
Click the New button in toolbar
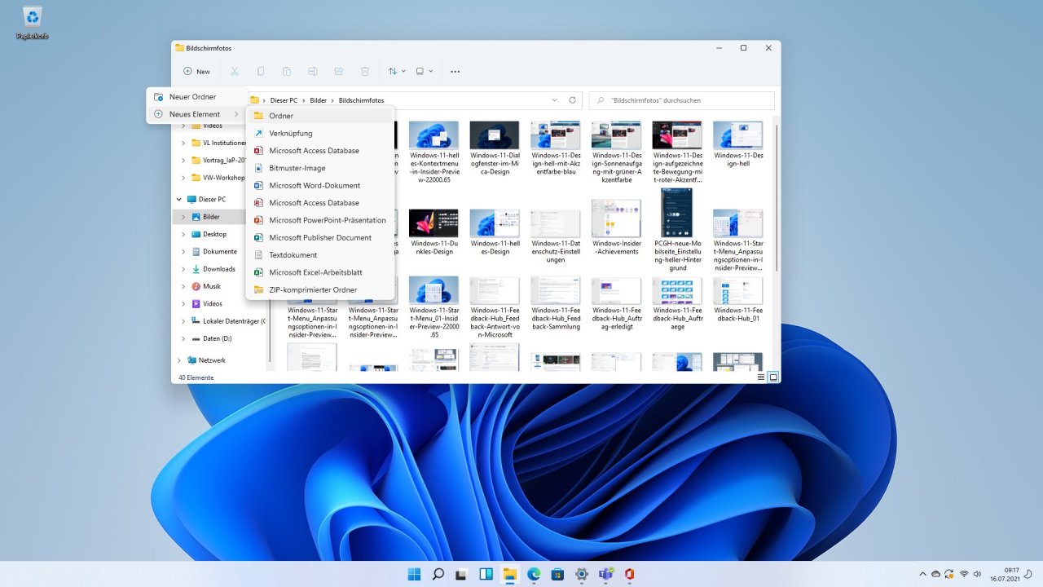(196, 72)
